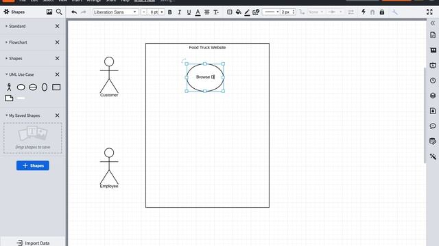Remove the Shapes library with X
This screenshot has width=439, height=246.
(x=57, y=59)
